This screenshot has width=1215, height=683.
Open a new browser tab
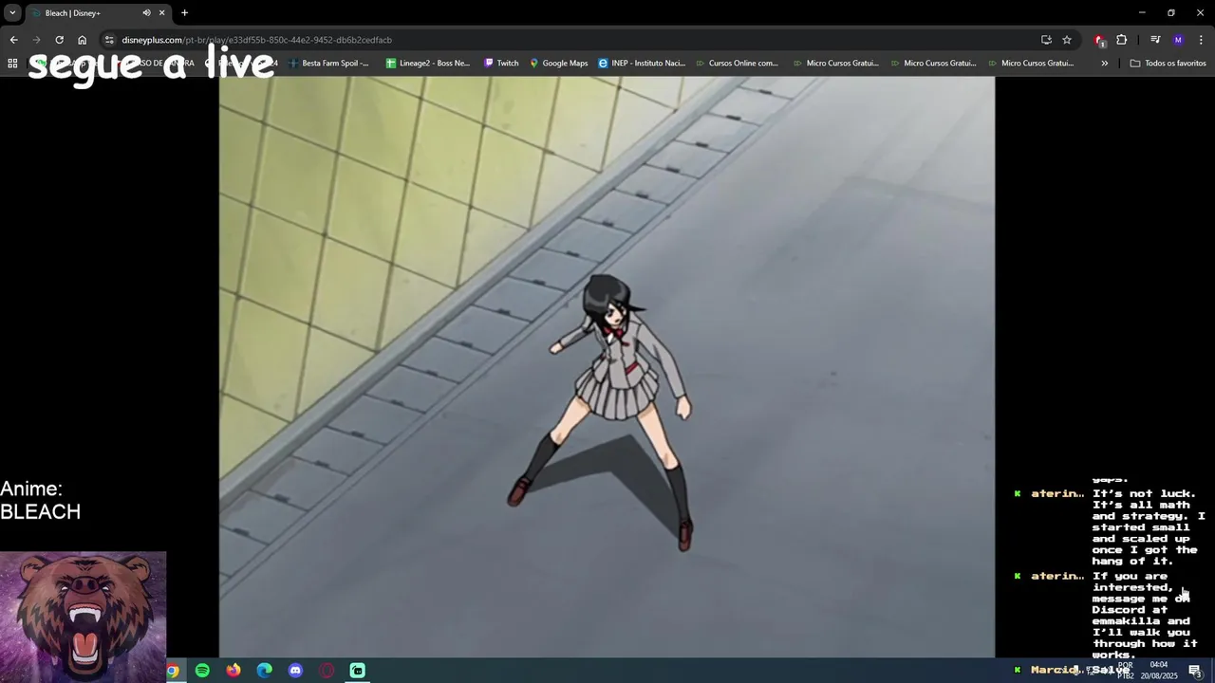tap(184, 13)
